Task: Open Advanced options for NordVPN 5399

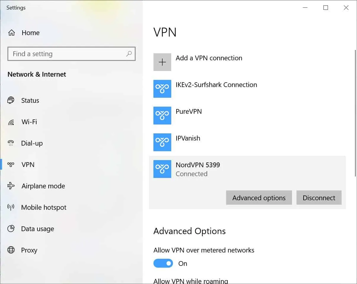Action: point(258,198)
